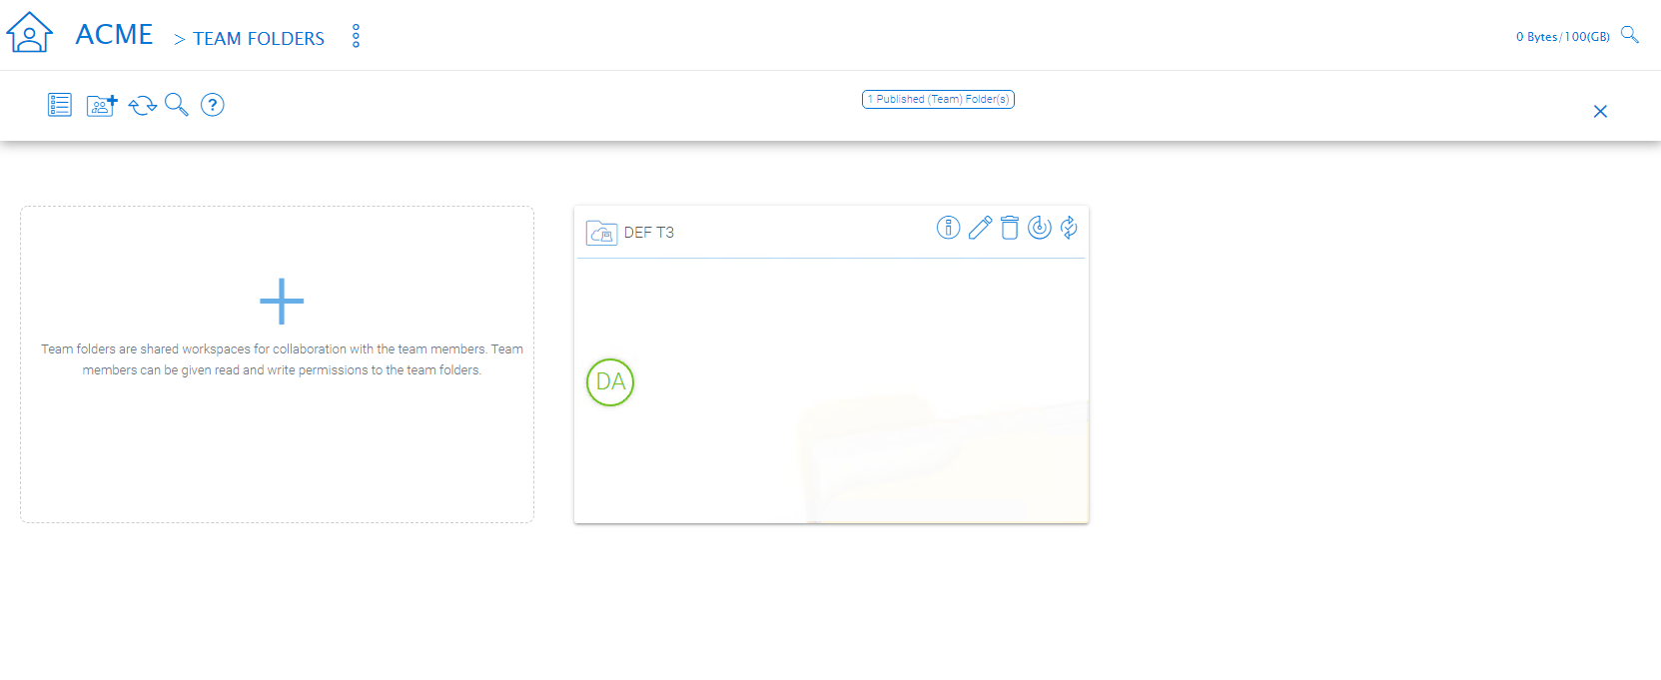Open DEF T3 cloud folder icon
The height and width of the screenshot is (680, 1661).
click(x=601, y=233)
